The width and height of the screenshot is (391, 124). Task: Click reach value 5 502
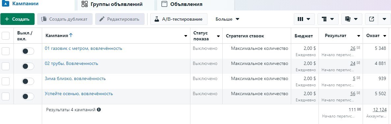(x=380, y=94)
